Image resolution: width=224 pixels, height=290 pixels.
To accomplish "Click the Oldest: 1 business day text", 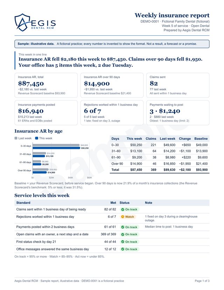I will click(169, 121).
